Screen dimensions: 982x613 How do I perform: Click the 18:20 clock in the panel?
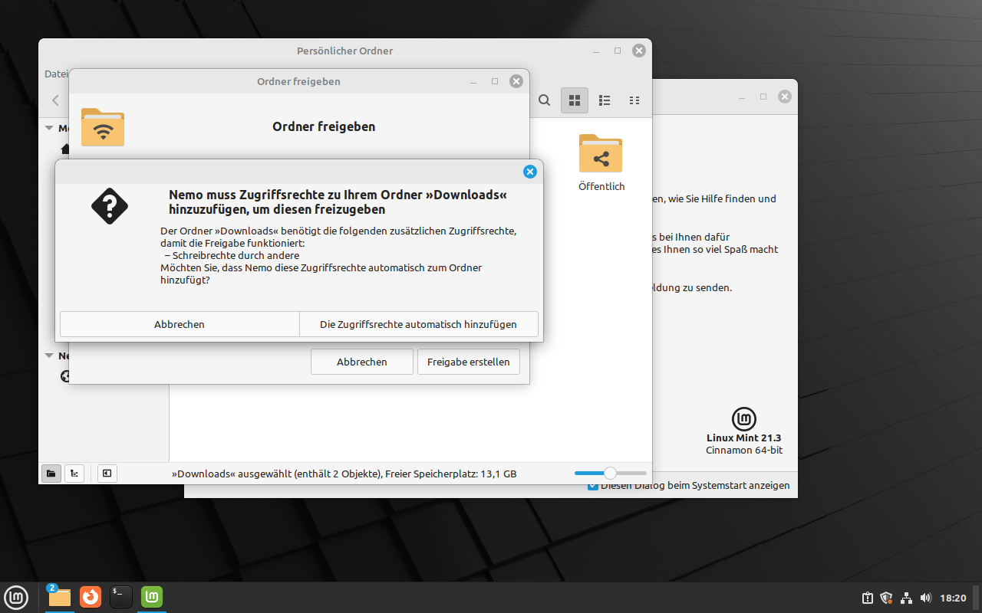[953, 598]
